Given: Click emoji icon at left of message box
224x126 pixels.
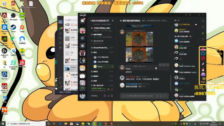Looking at the screenshot, I should 123,96.
